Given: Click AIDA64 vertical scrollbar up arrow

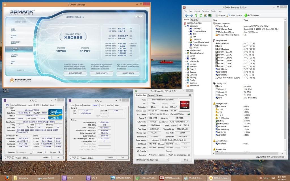Looking at the screenshot, I should tap(285, 20).
